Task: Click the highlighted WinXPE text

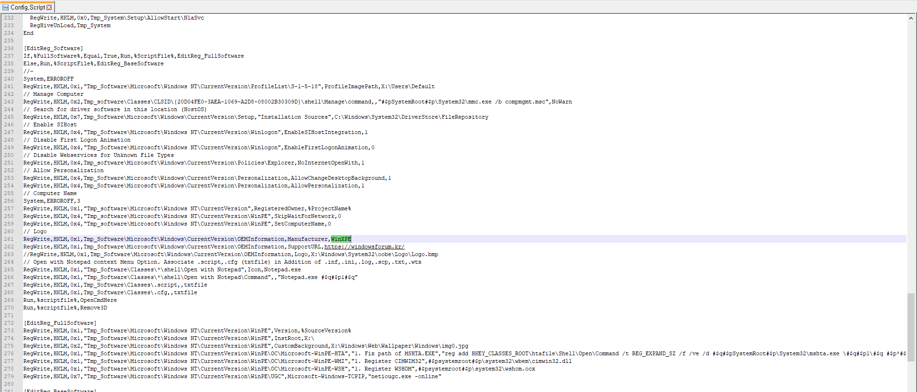Action: [x=341, y=239]
